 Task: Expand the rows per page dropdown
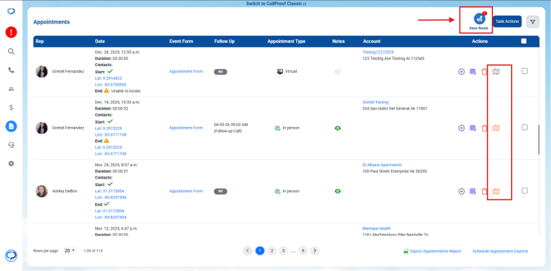[70, 251]
